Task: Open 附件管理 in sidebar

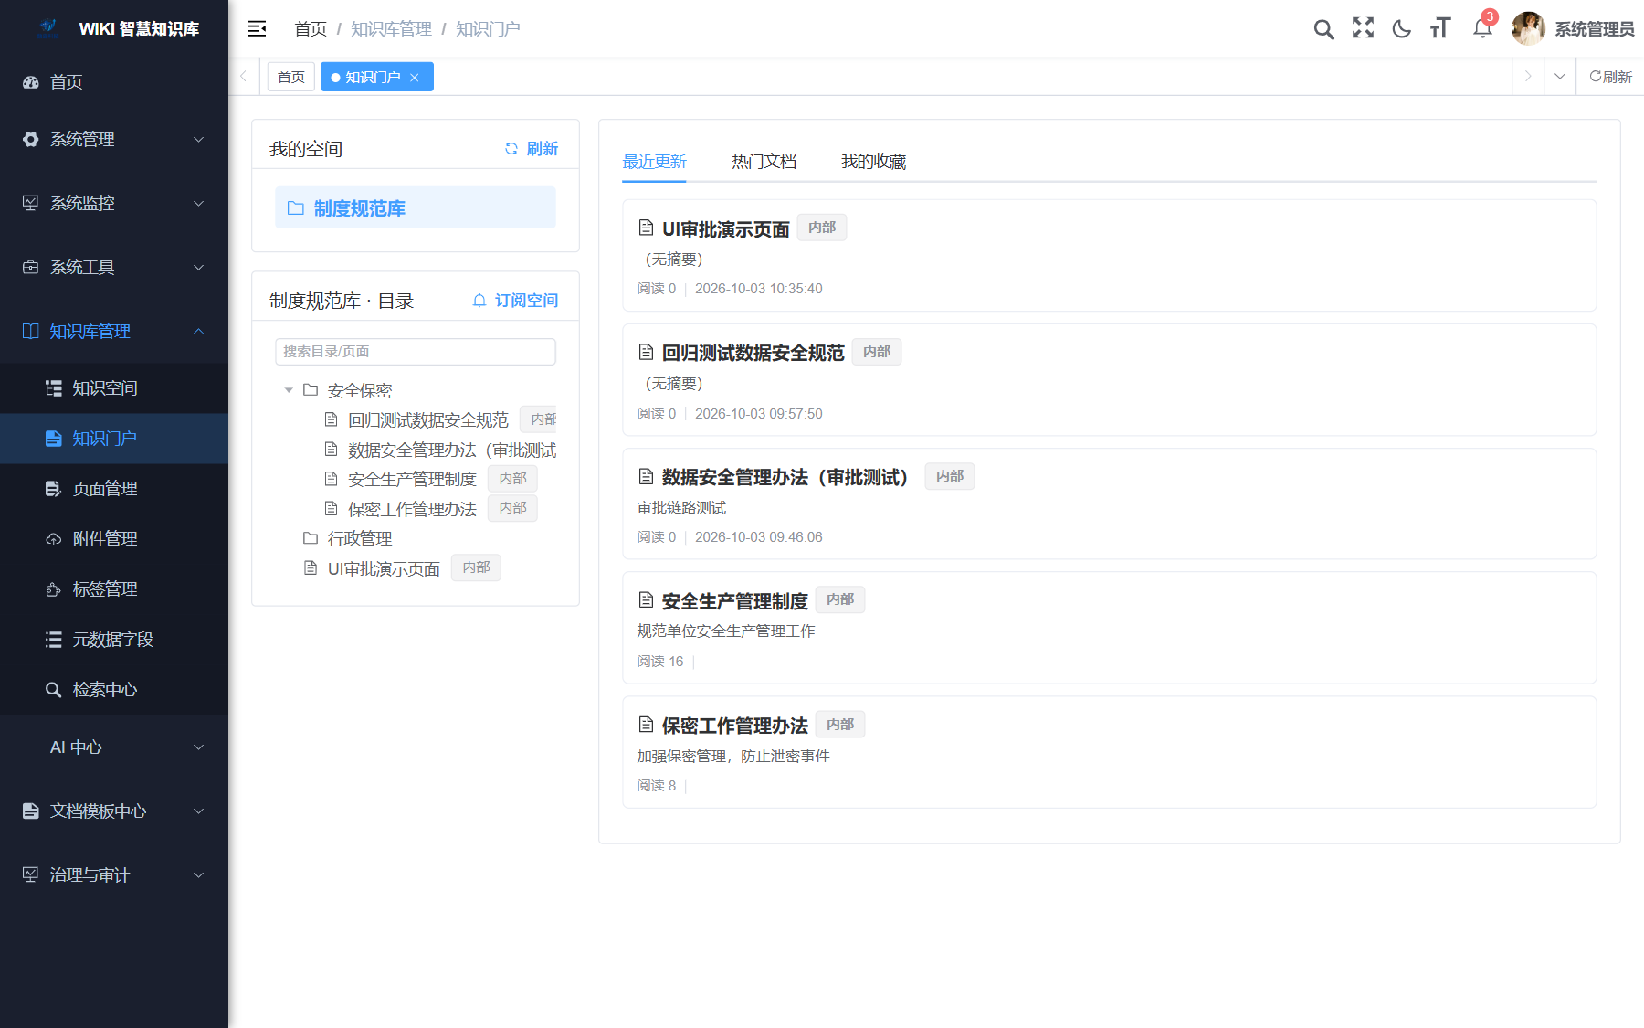Action: 114,539
